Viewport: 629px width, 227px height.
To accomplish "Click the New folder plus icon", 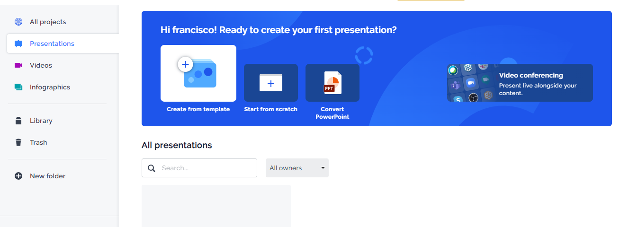I will (18, 176).
